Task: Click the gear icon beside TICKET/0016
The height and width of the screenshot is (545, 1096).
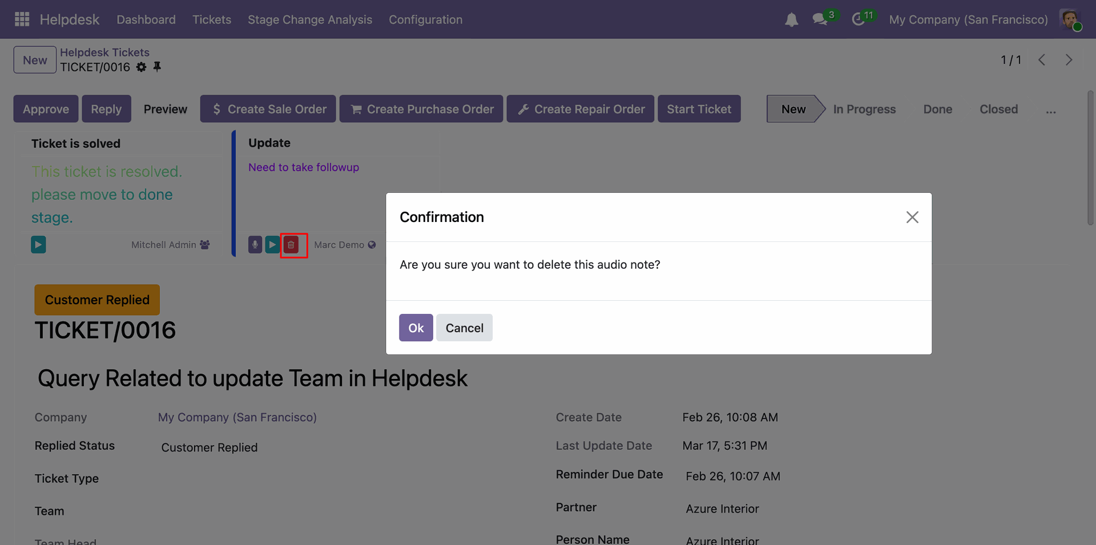Action: click(x=141, y=67)
